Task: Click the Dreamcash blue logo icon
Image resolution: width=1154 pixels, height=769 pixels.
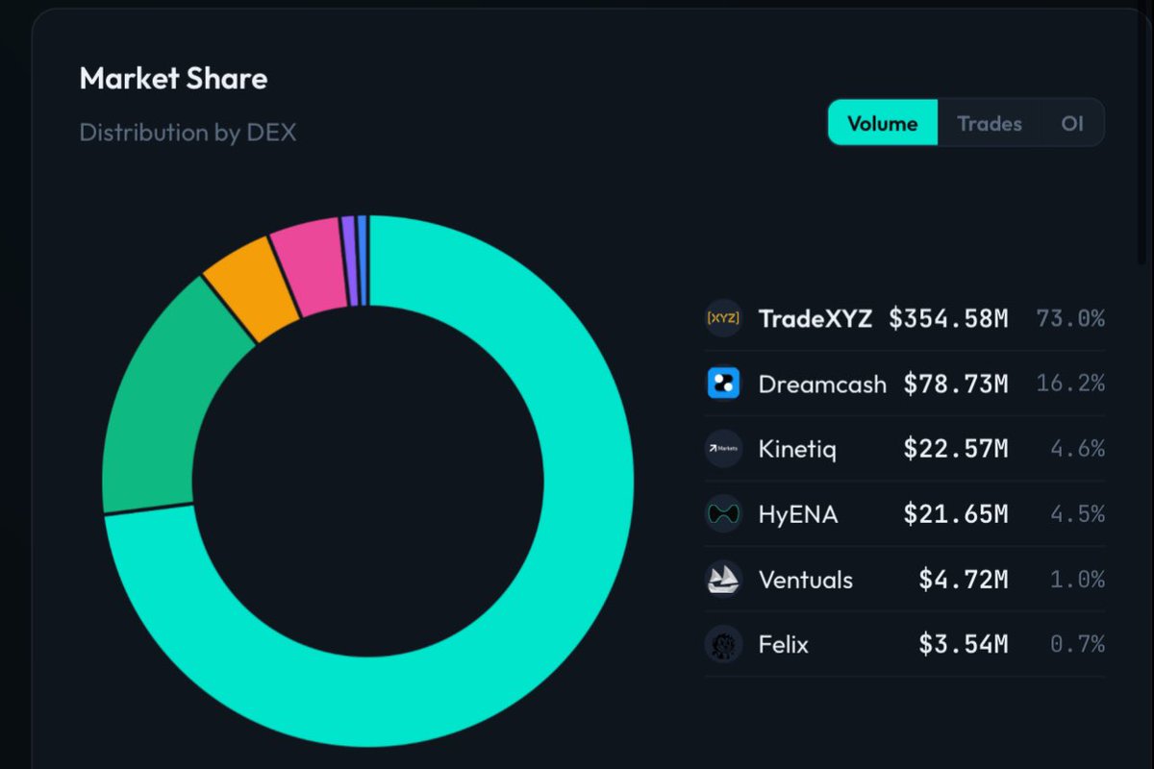Action: click(723, 384)
